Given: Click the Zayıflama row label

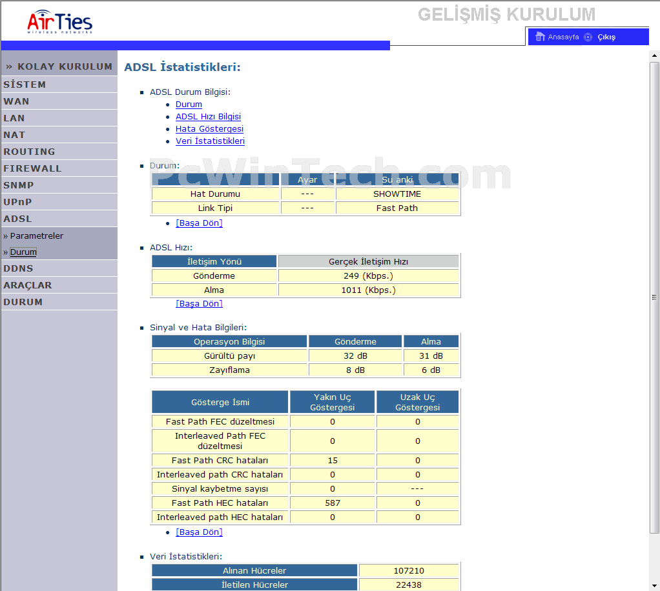Looking at the screenshot, I should 229,370.
